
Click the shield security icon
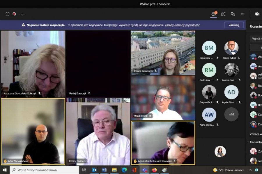(8, 14)
